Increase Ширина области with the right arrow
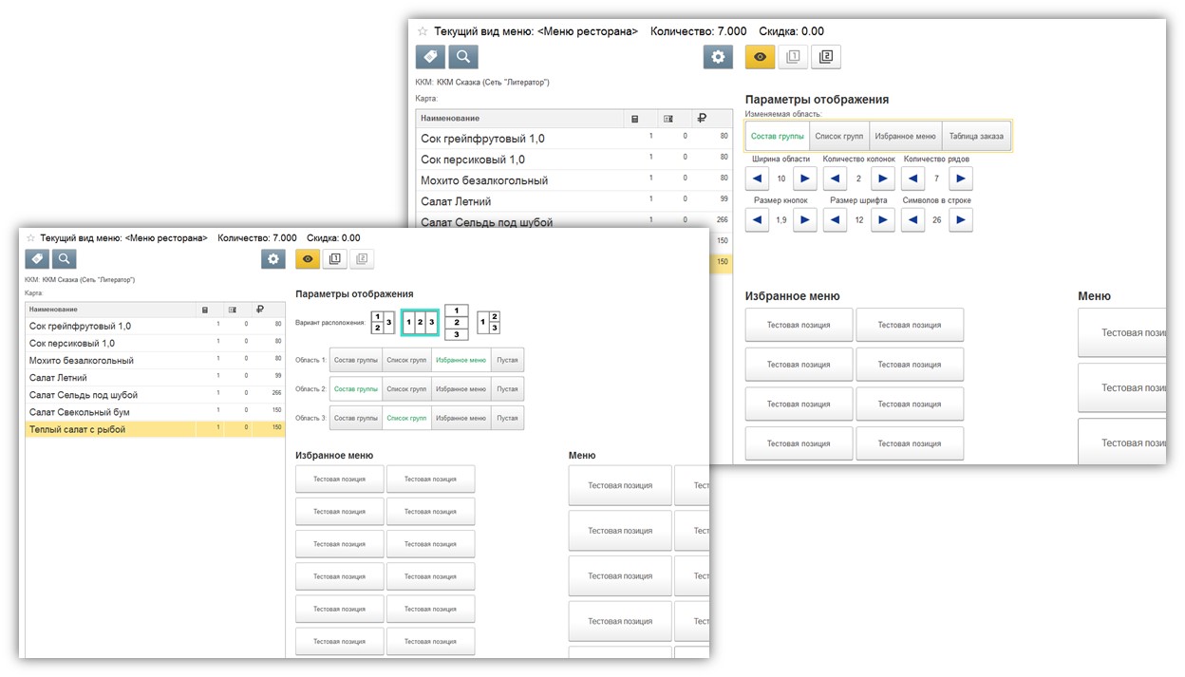The image size is (1185, 677). (804, 179)
